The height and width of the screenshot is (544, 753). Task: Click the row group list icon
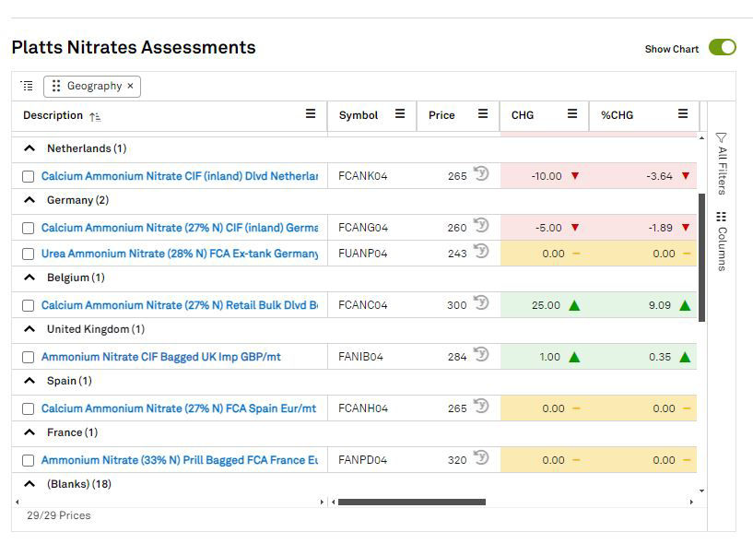[x=27, y=86]
